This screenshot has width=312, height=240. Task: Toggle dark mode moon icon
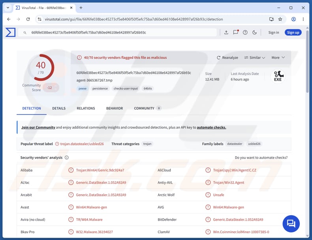254,32
